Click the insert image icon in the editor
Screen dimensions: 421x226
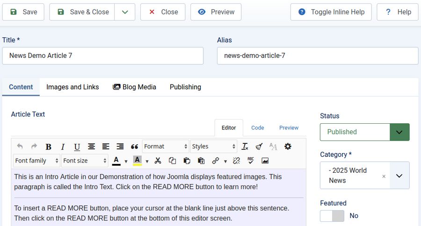coord(265,161)
